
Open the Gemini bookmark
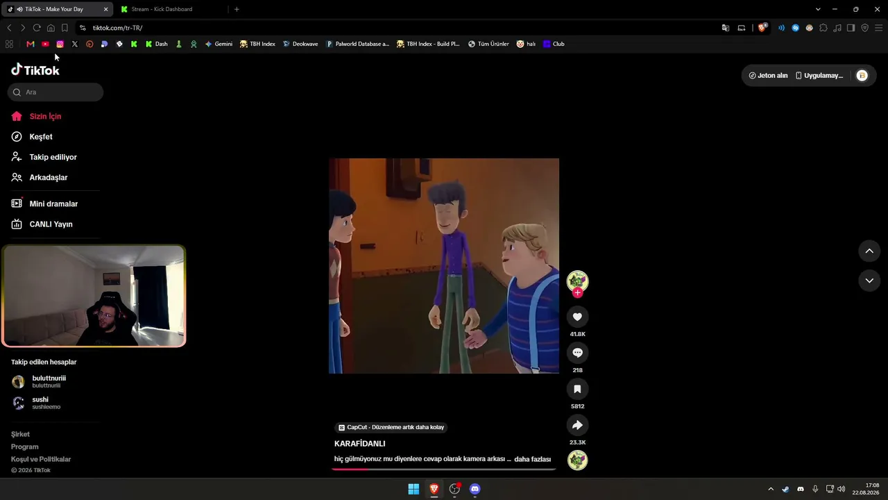click(219, 44)
